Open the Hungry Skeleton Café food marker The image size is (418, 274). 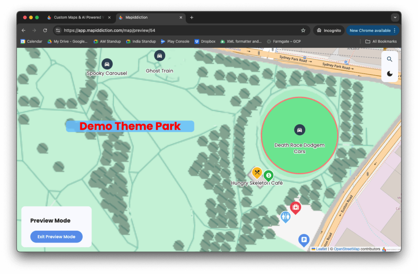click(x=257, y=172)
